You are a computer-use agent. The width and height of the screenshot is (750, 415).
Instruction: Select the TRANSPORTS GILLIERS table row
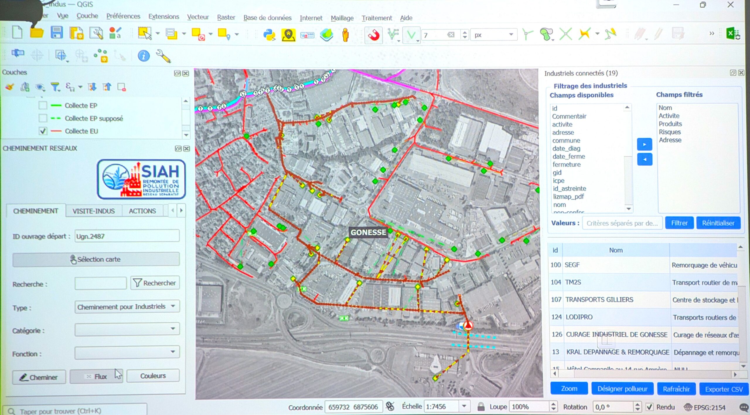click(643, 300)
